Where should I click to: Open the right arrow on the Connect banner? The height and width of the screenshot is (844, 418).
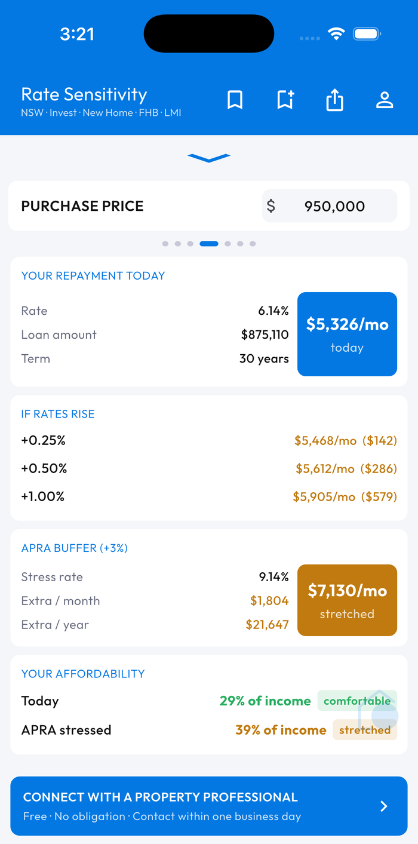[384, 806]
